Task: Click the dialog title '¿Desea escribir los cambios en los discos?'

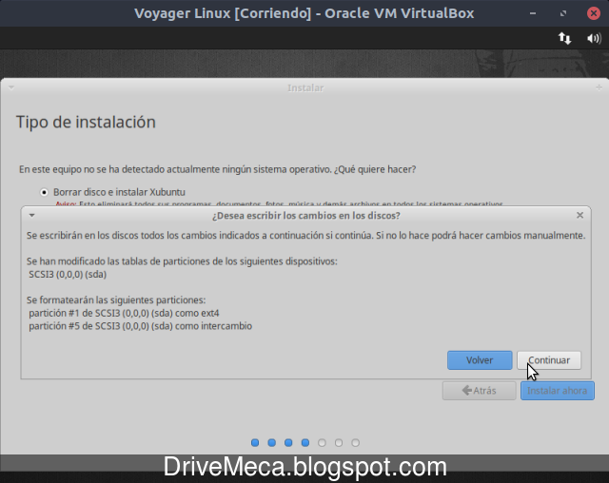Action: pyautogui.click(x=306, y=215)
